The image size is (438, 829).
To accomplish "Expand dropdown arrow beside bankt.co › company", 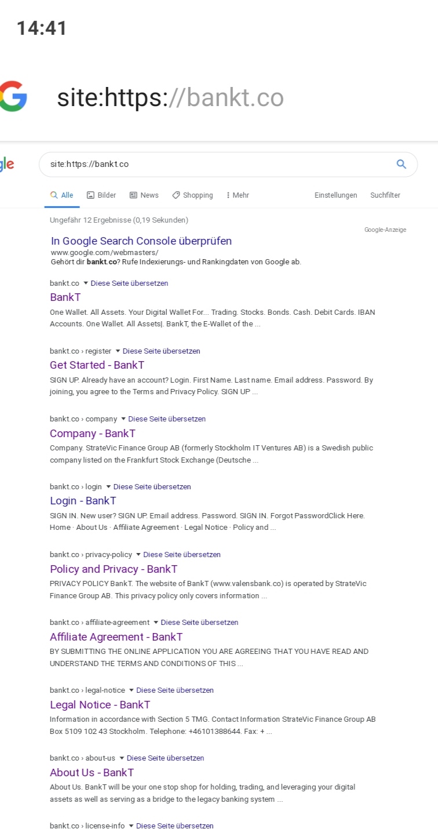I will pyautogui.click(x=123, y=419).
